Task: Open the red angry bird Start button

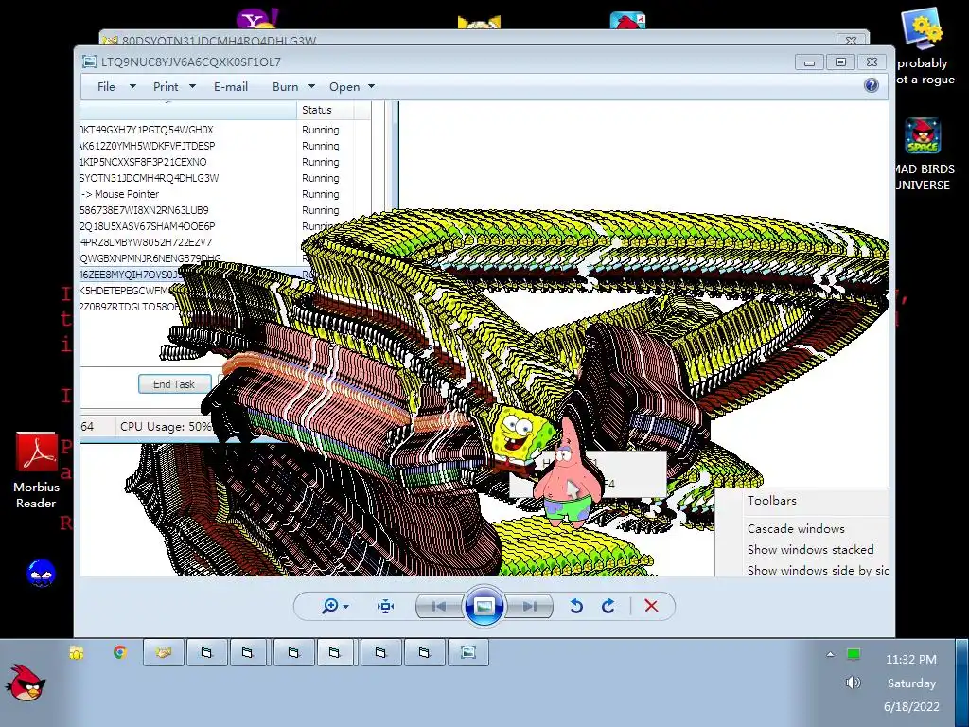Action: point(26,683)
